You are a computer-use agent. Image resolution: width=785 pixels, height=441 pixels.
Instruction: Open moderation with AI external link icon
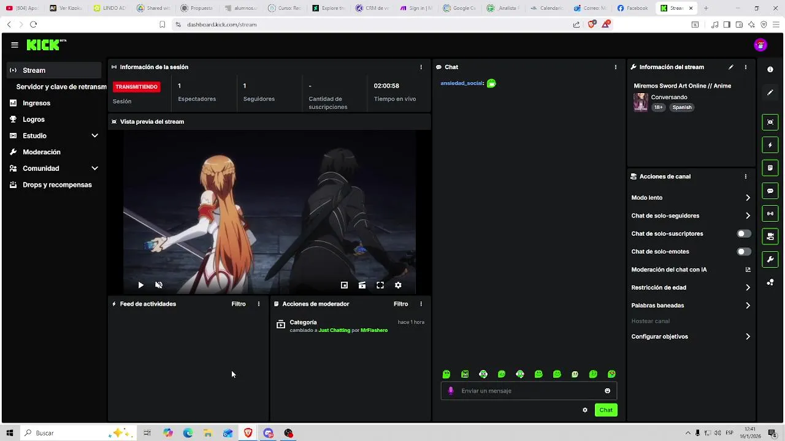748,269
